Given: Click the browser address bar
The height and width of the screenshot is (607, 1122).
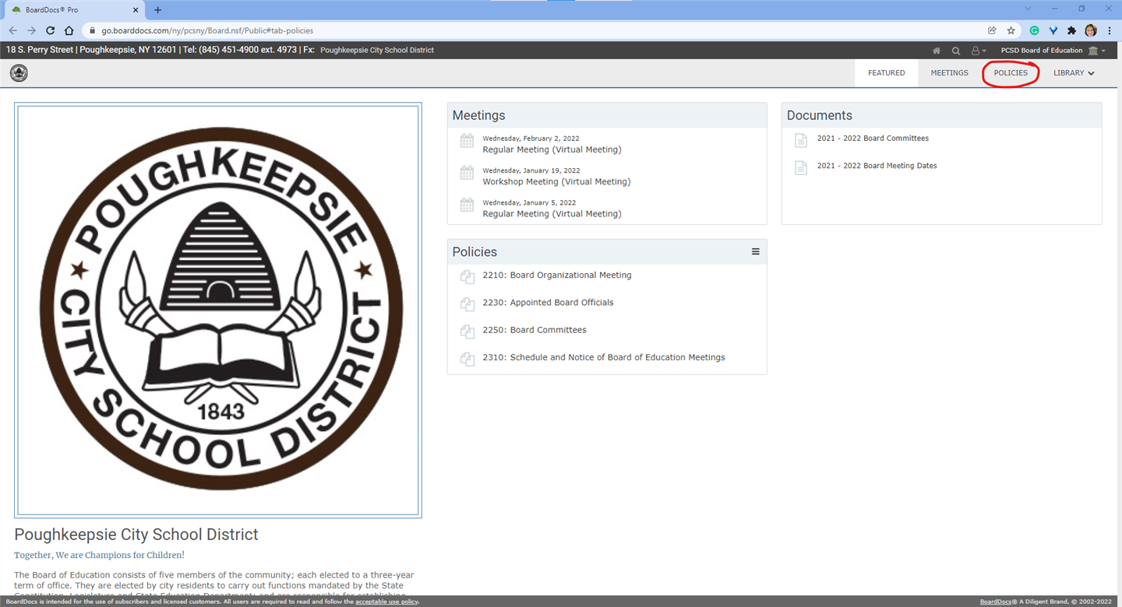Looking at the screenshot, I should coord(530,30).
